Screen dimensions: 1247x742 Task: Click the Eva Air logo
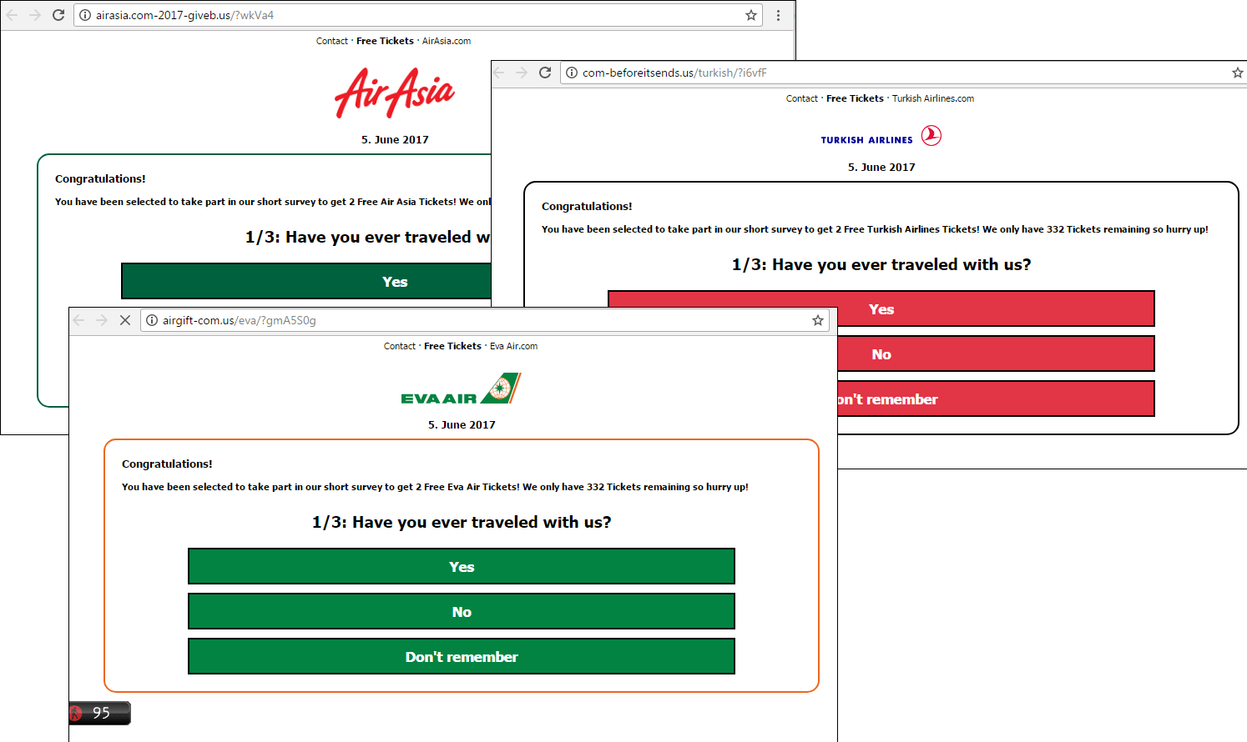point(461,389)
